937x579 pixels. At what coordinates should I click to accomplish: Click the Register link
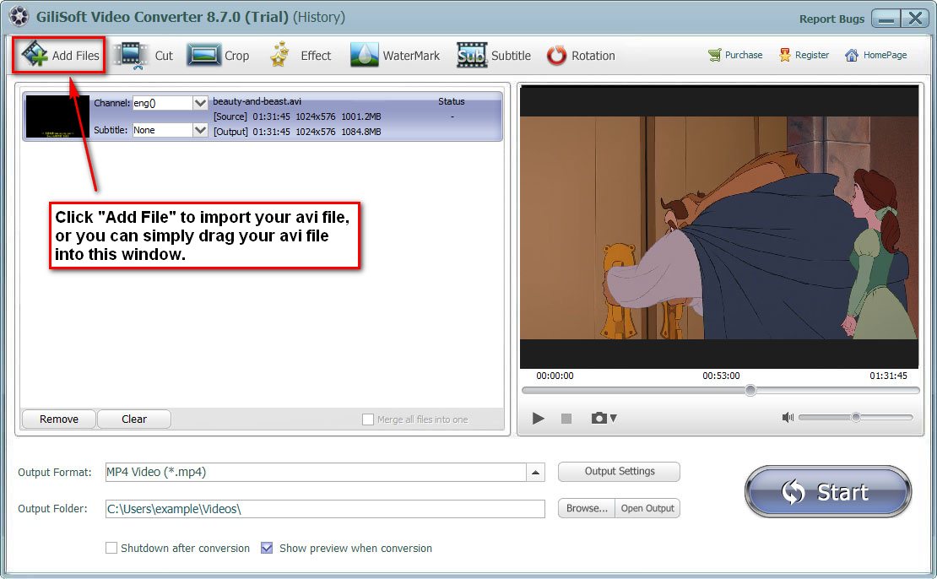(804, 55)
